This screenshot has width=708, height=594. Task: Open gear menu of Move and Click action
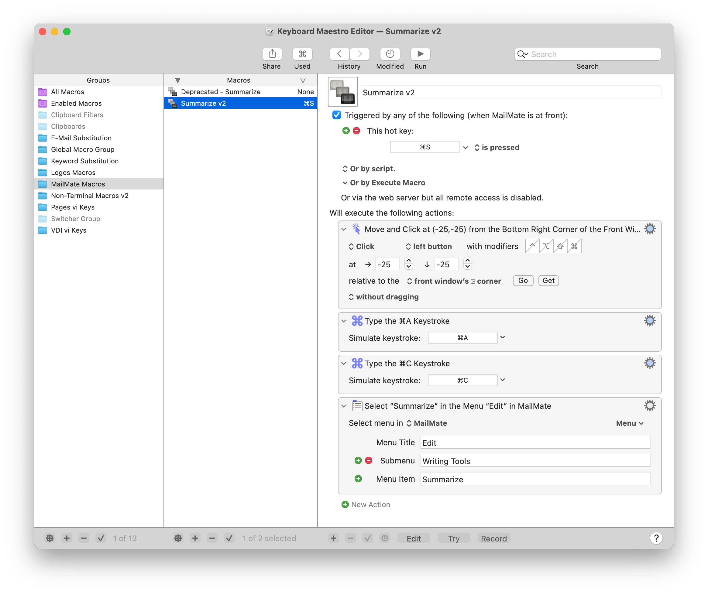pos(650,229)
